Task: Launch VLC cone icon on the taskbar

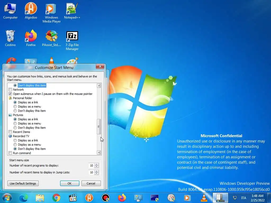Action: pyautogui.click(x=204, y=198)
